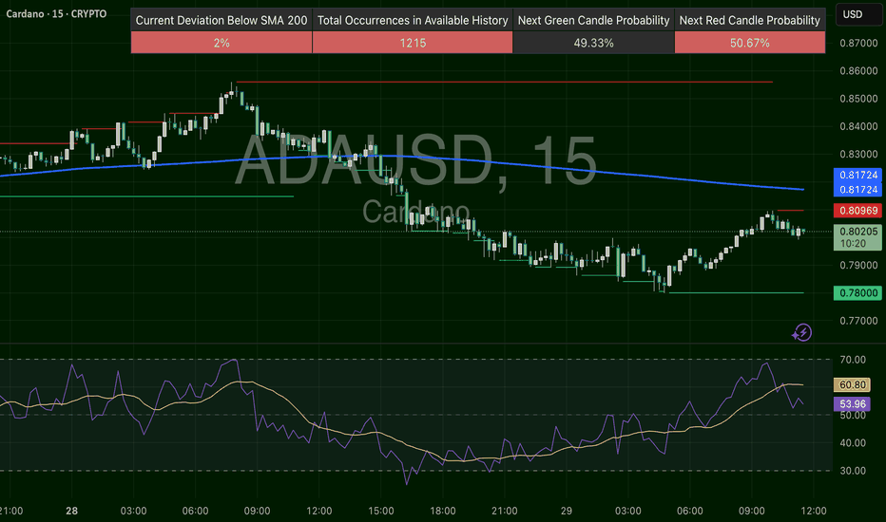Click the 15:00 time axis label
Viewport: 886px width, 522px height.
pos(381,511)
